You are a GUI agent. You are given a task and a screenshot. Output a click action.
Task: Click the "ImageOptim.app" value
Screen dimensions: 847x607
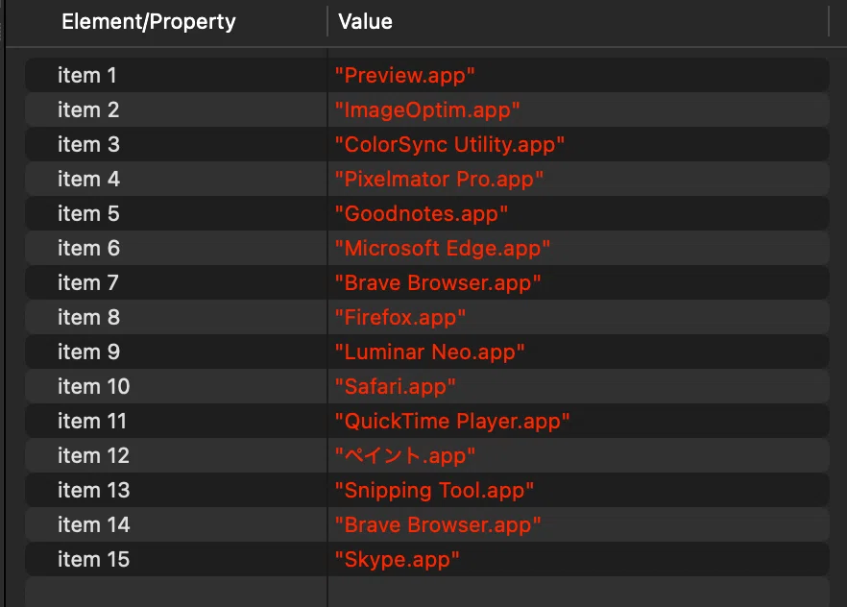pos(427,110)
